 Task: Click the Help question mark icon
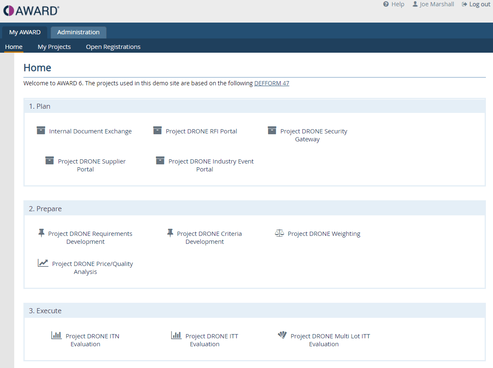tap(386, 4)
